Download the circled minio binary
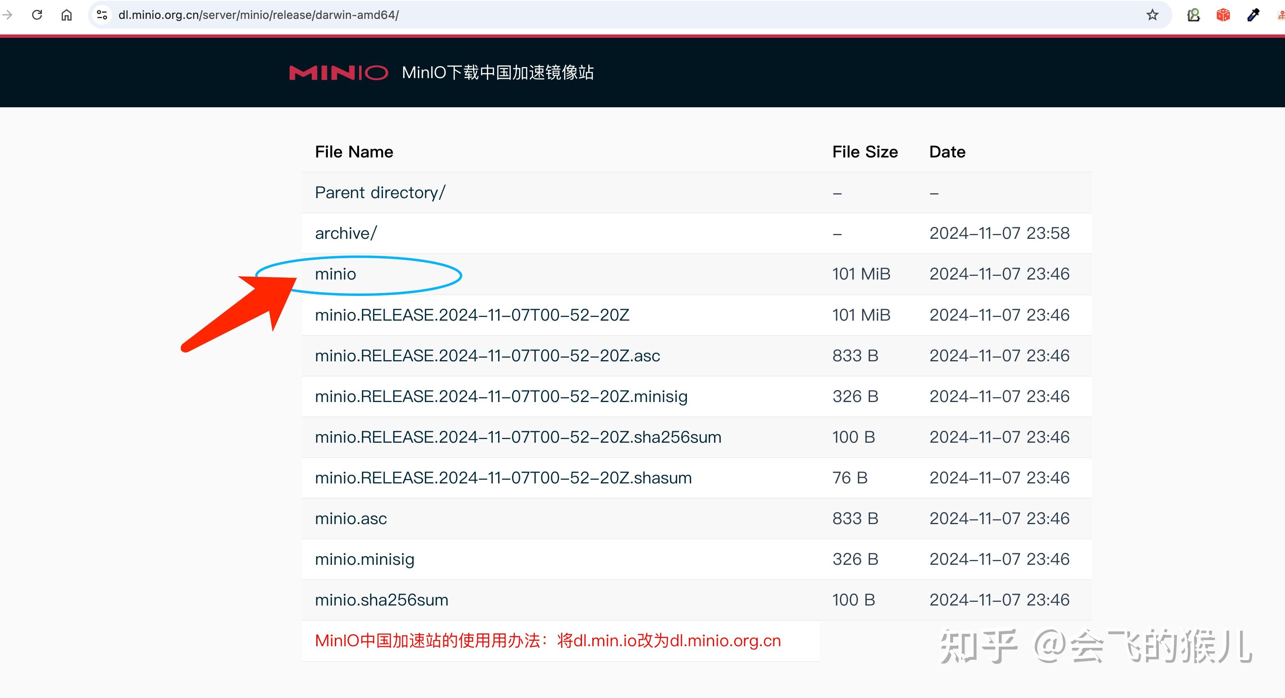Image resolution: width=1285 pixels, height=698 pixels. pos(335,274)
